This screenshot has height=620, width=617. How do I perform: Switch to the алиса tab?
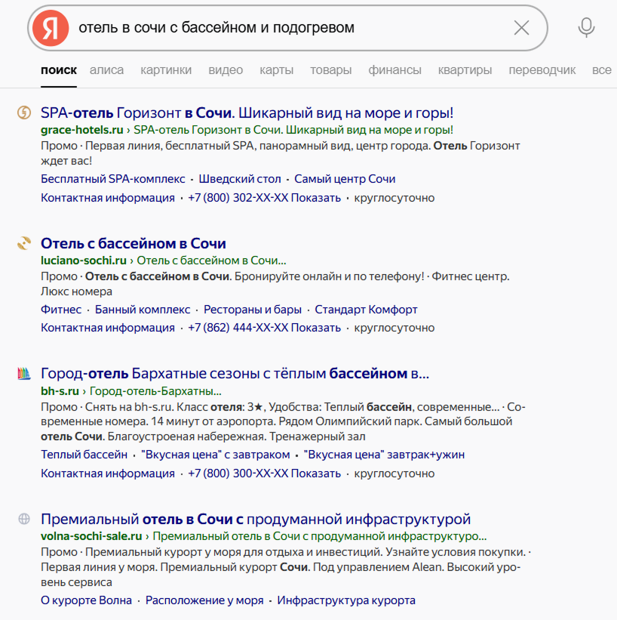point(106,70)
